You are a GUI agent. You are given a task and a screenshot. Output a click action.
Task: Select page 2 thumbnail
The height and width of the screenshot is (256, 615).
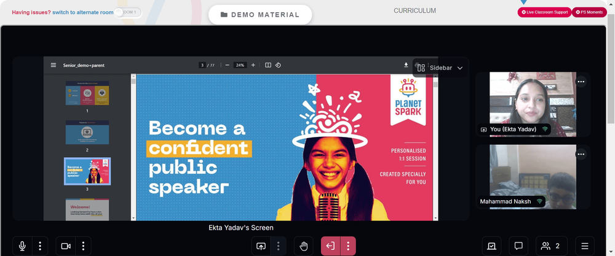tap(87, 133)
